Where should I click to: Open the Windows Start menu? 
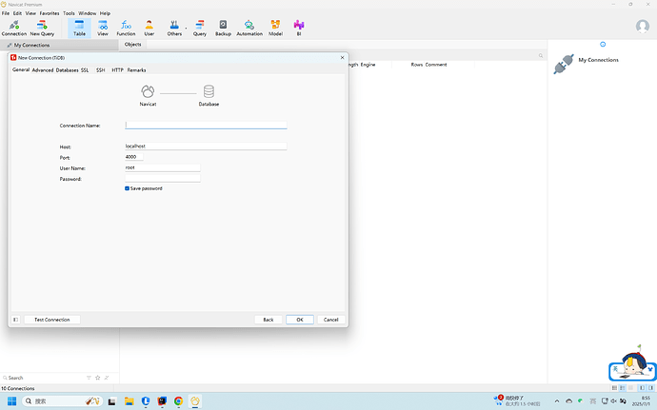click(x=11, y=401)
